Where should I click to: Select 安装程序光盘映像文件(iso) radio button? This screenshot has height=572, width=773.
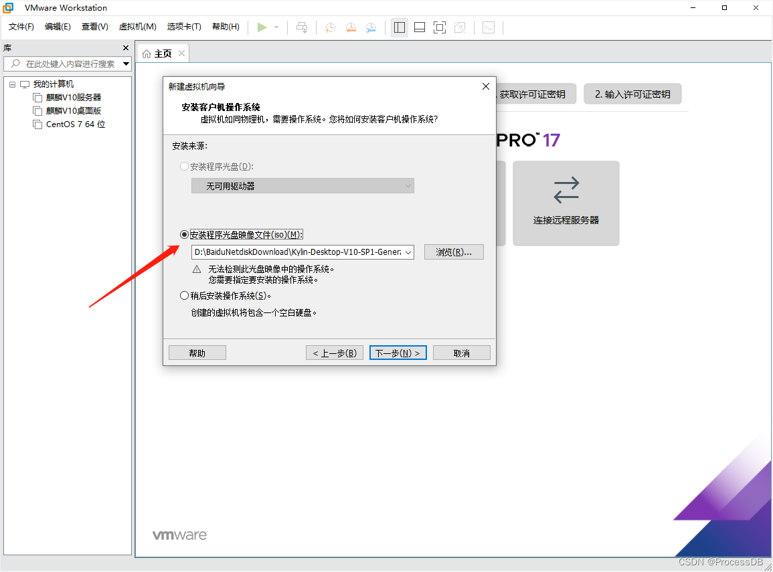point(184,235)
